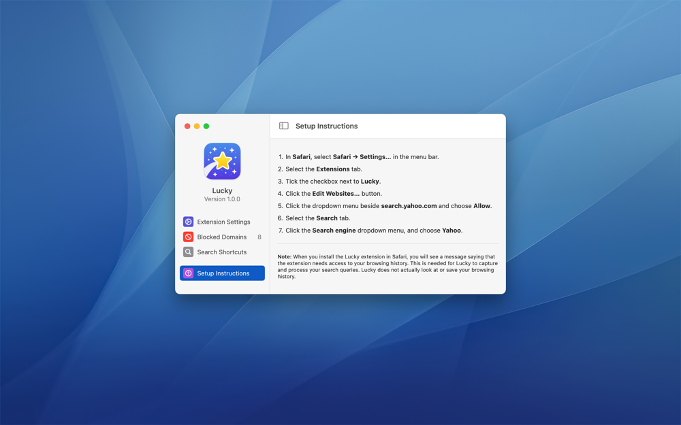Click the Search Shortcuts magnifier icon

tap(188, 252)
